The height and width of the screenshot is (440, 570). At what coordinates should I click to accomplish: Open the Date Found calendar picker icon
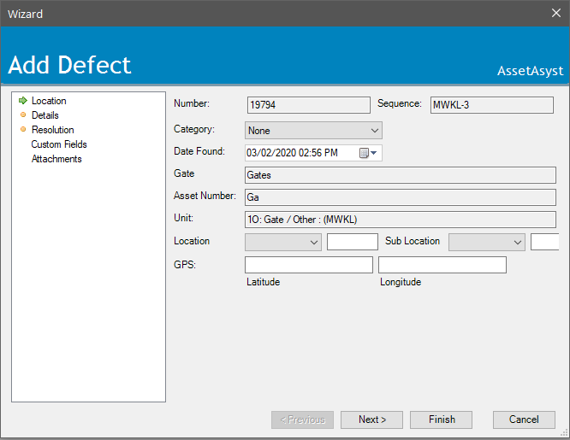tap(367, 153)
